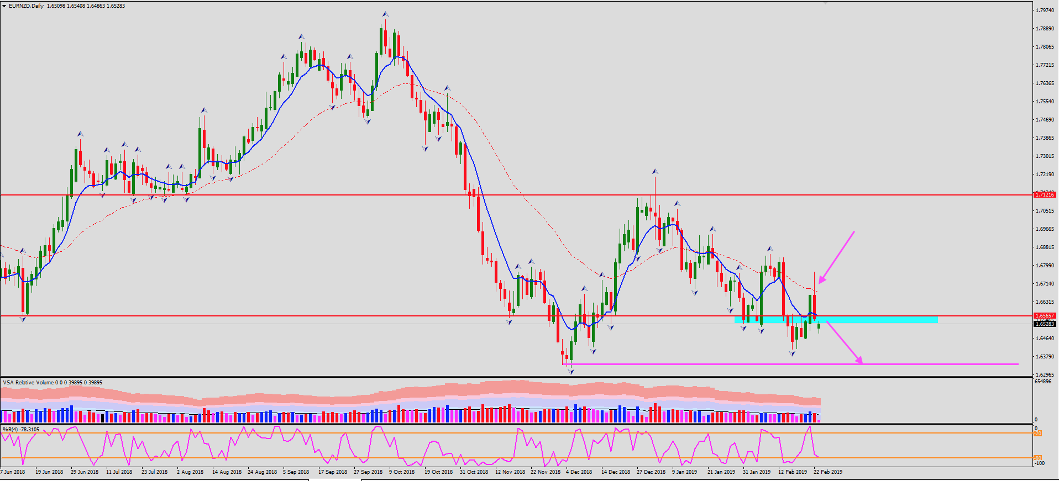Click the 9 Oct 2018 date on time axis
Image resolution: width=1059 pixels, height=481 pixels.
tap(402, 472)
